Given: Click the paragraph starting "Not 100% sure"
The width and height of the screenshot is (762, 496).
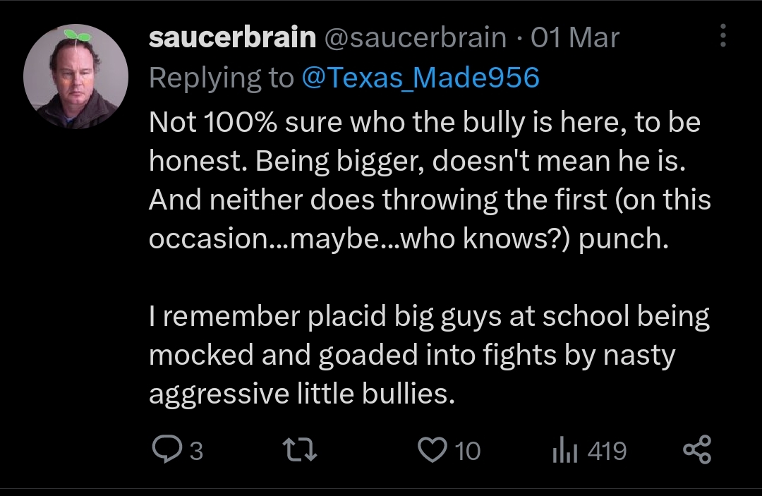Looking at the screenshot, I should coord(430,180).
